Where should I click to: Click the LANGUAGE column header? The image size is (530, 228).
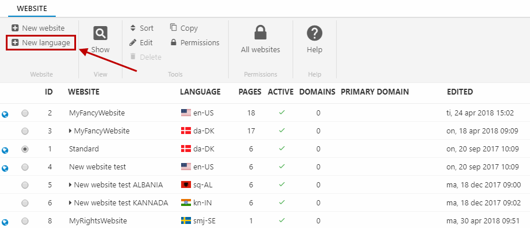(x=200, y=92)
